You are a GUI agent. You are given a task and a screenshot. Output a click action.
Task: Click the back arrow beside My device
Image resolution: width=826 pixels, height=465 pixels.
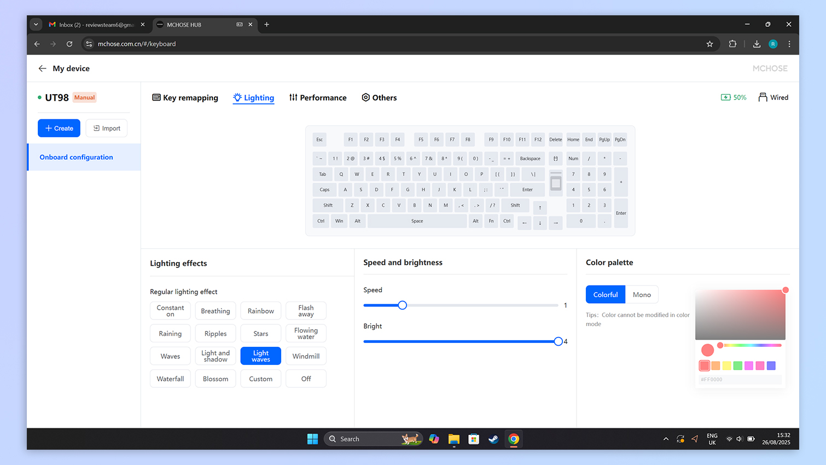tap(42, 68)
